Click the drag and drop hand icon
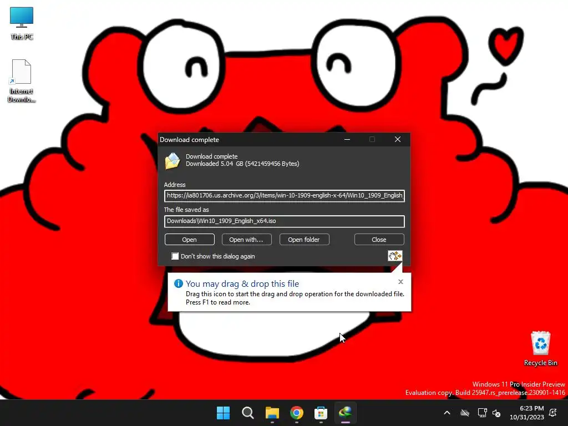 coord(395,256)
